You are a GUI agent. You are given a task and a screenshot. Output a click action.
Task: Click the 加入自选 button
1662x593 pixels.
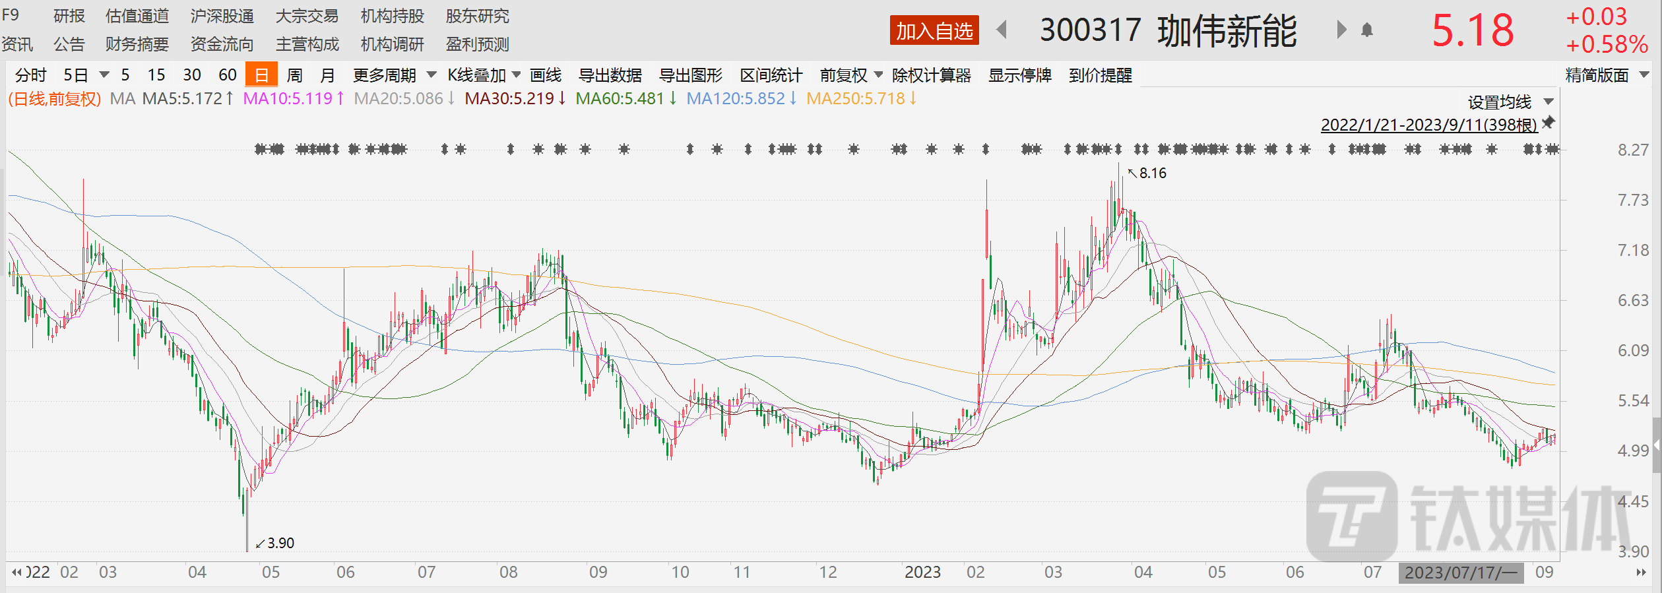[934, 30]
